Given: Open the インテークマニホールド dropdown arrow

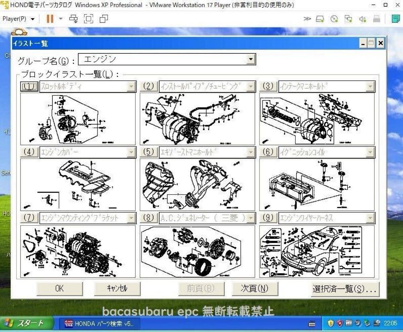Looking at the screenshot, I should click(x=370, y=87).
